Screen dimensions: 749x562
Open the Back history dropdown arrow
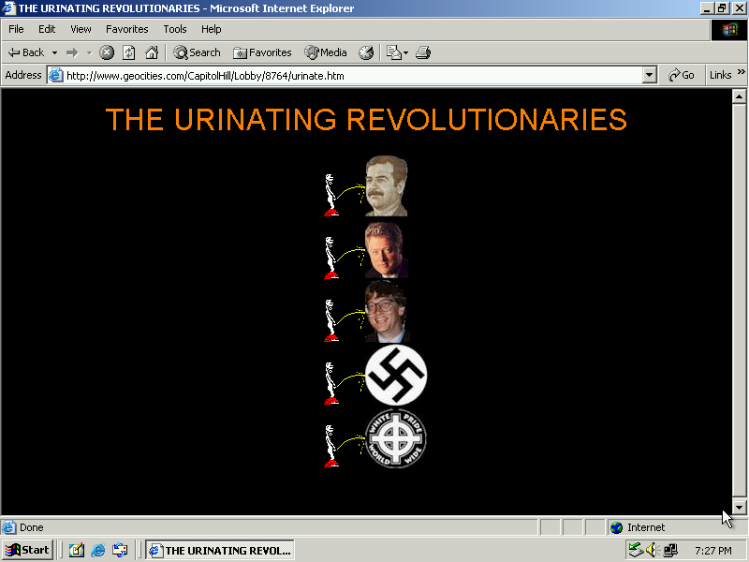click(x=54, y=52)
